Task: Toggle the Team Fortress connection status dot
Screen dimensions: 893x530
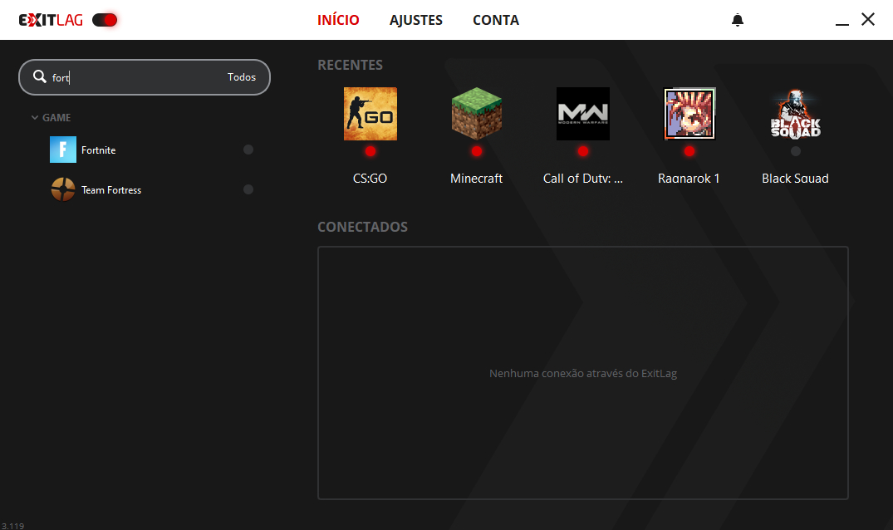Action: pos(248,189)
